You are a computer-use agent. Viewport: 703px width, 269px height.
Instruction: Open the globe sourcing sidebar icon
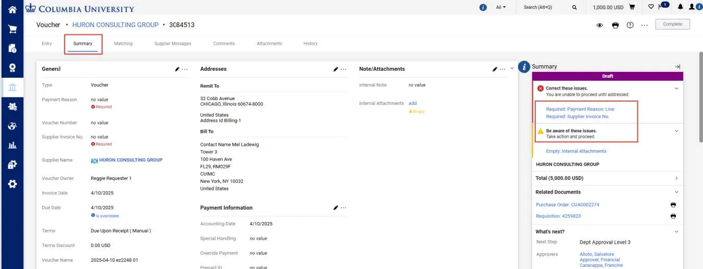(12, 126)
